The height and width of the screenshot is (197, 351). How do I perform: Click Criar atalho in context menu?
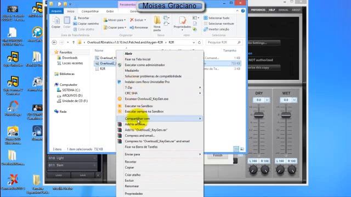point(133,175)
